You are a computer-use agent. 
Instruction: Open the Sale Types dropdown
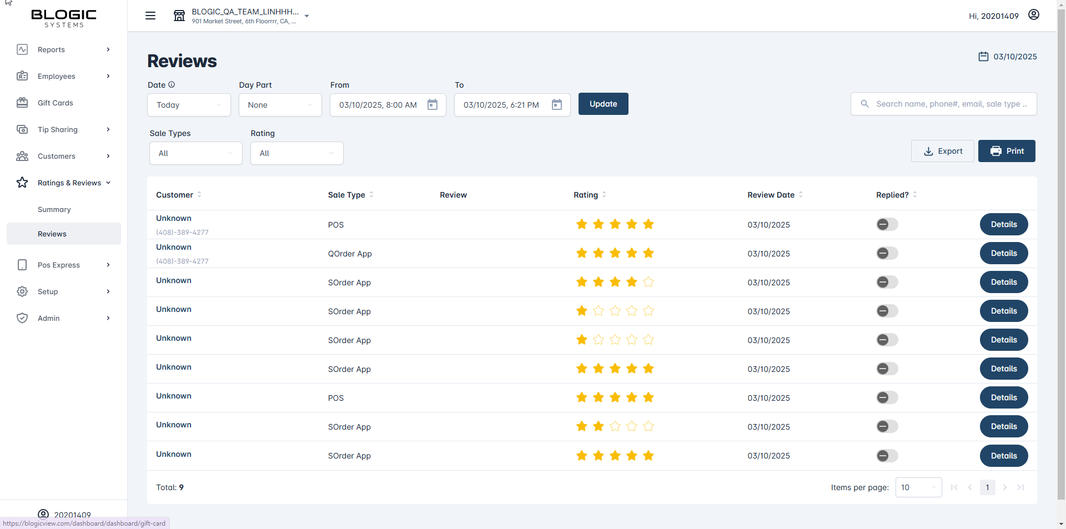point(195,153)
